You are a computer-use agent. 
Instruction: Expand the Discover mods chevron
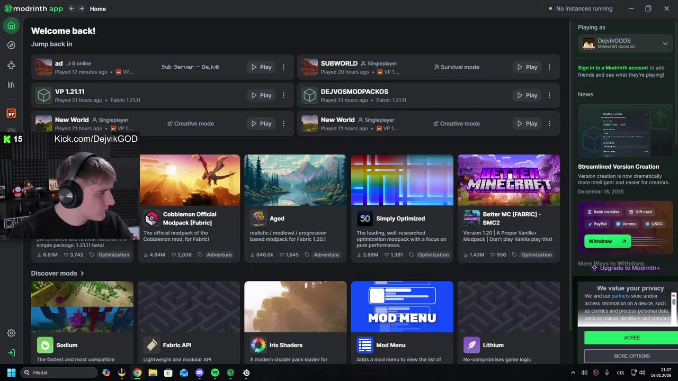[82, 274]
